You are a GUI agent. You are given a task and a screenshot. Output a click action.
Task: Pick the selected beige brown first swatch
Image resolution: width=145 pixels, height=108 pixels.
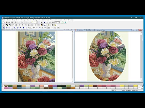6,86
